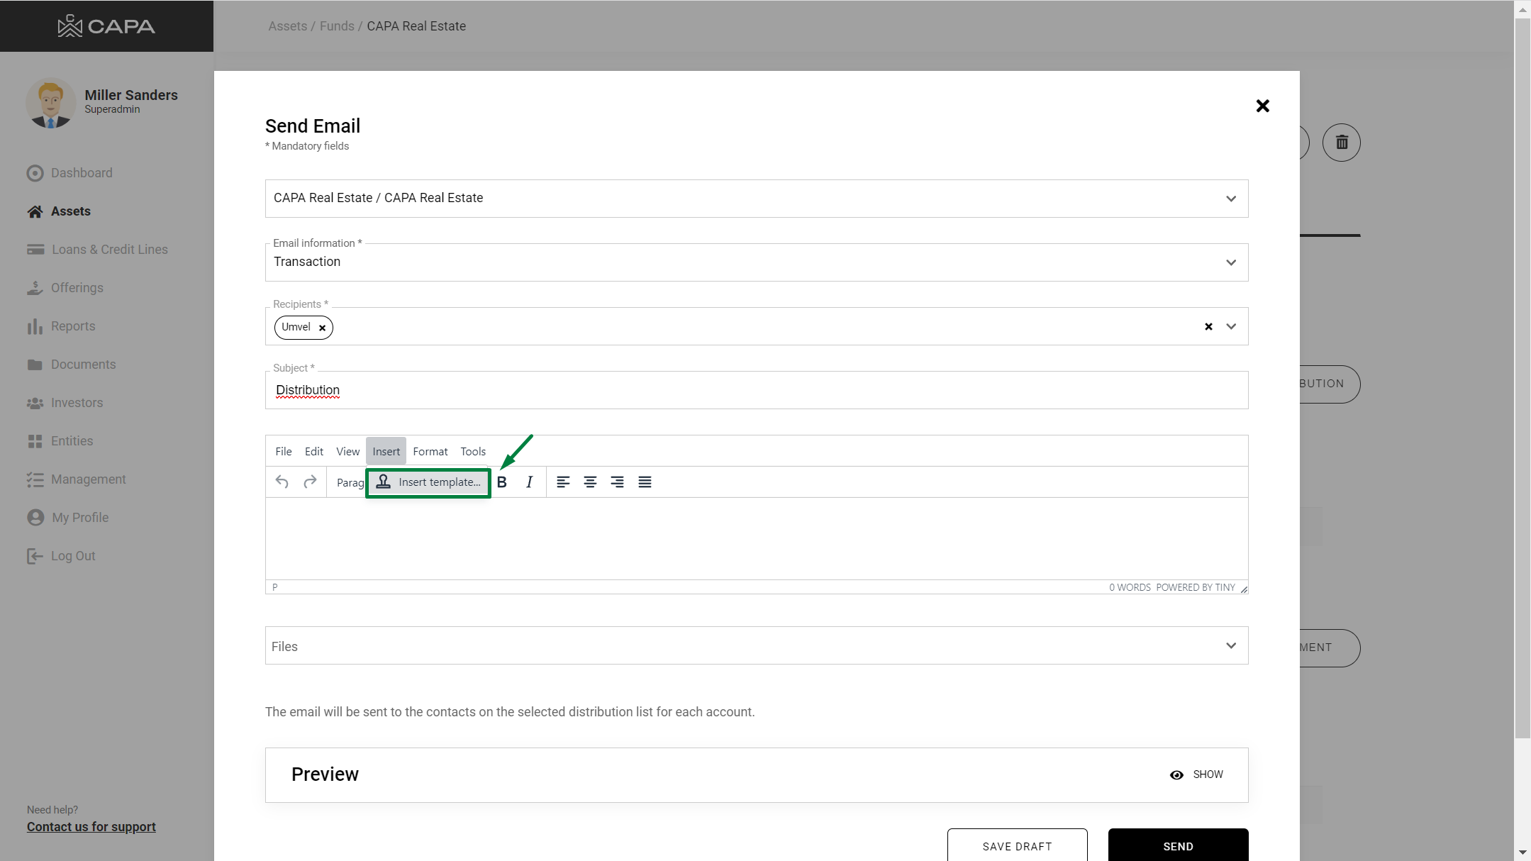Open the Files dropdown

click(1231, 645)
